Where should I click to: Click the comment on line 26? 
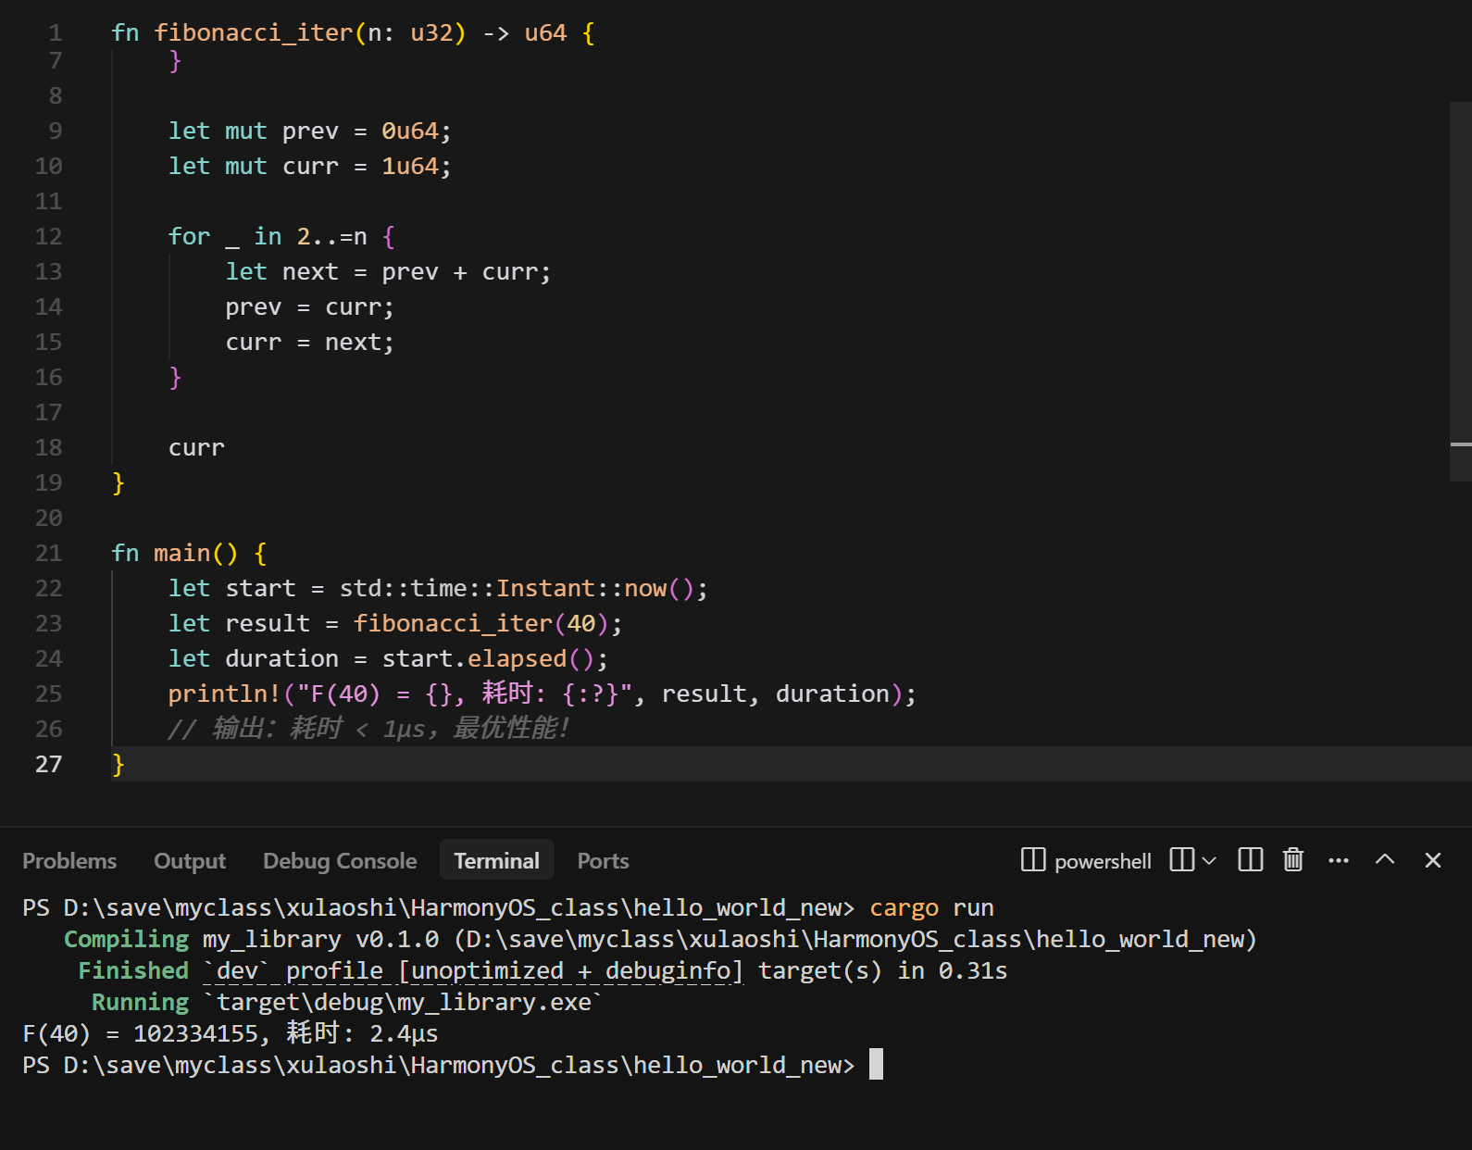click(368, 730)
